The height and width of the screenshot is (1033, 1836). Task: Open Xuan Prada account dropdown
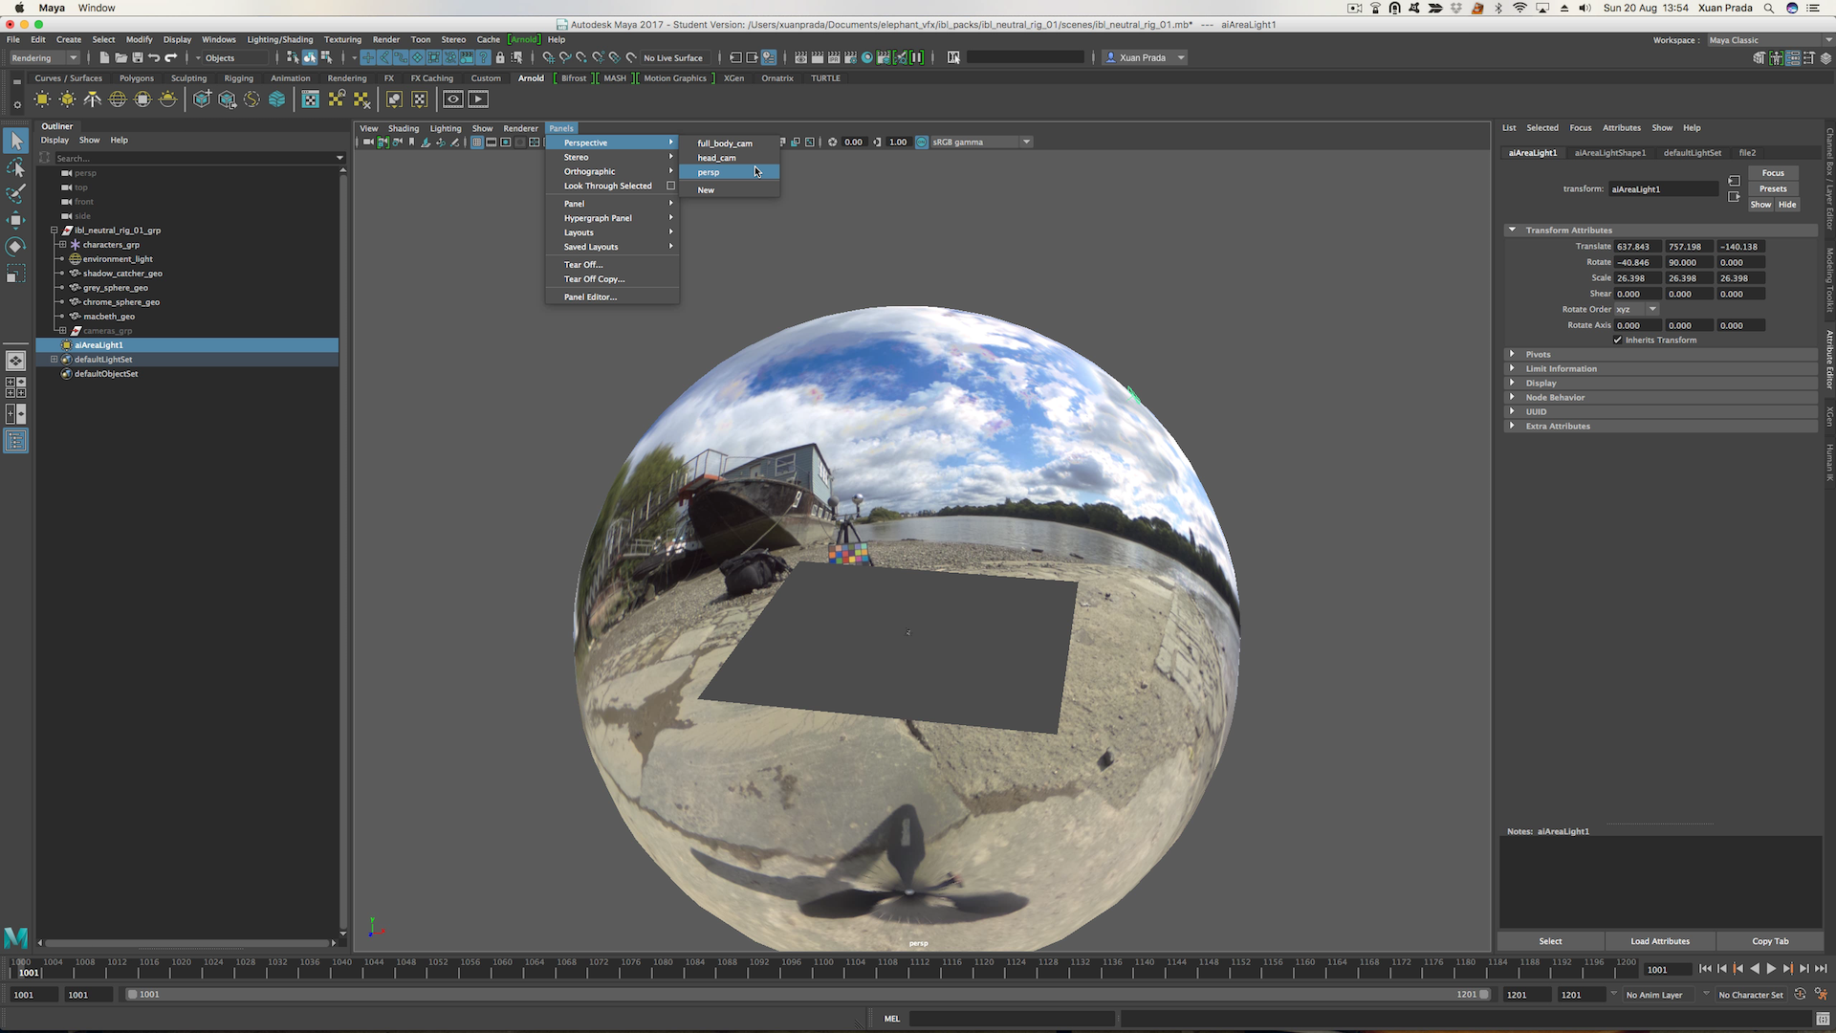tap(1145, 58)
